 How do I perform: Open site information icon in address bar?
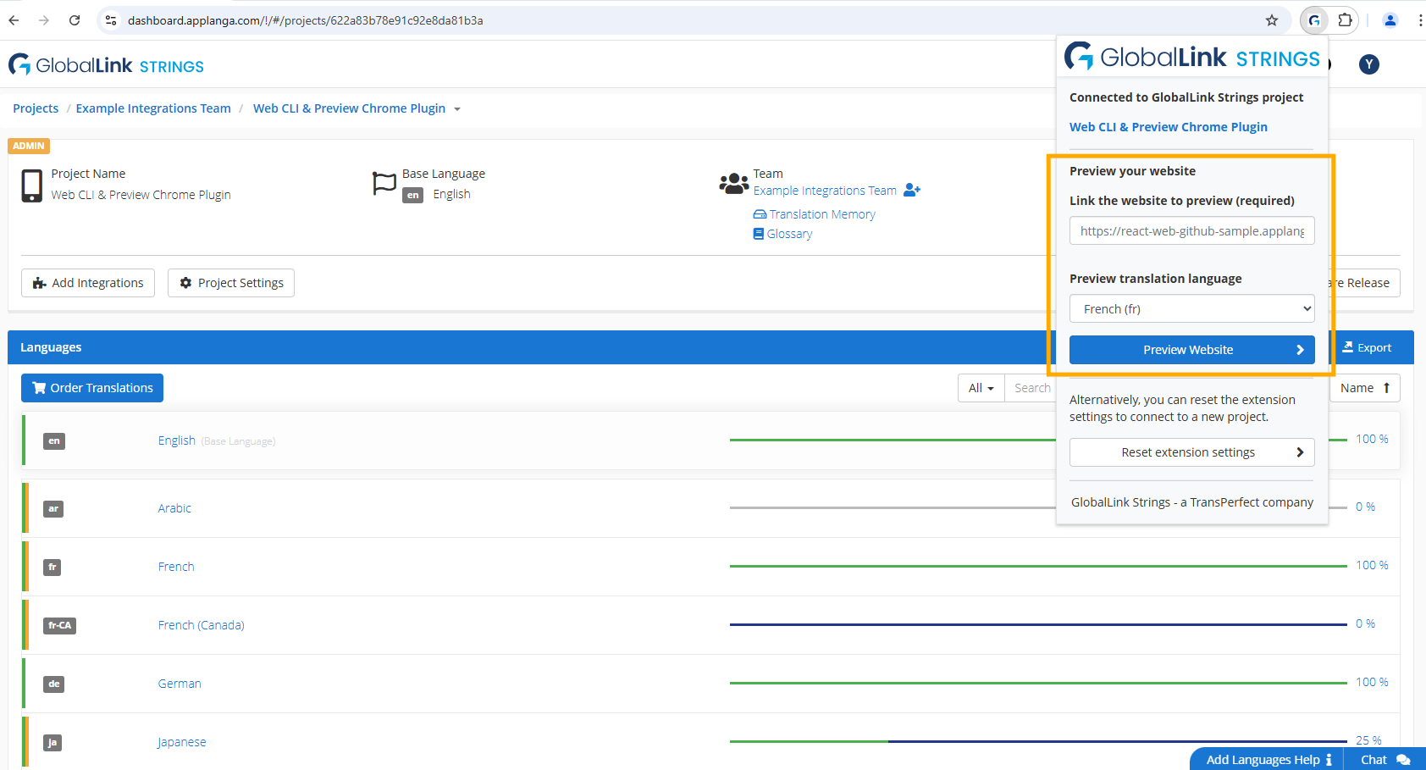point(111,20)
